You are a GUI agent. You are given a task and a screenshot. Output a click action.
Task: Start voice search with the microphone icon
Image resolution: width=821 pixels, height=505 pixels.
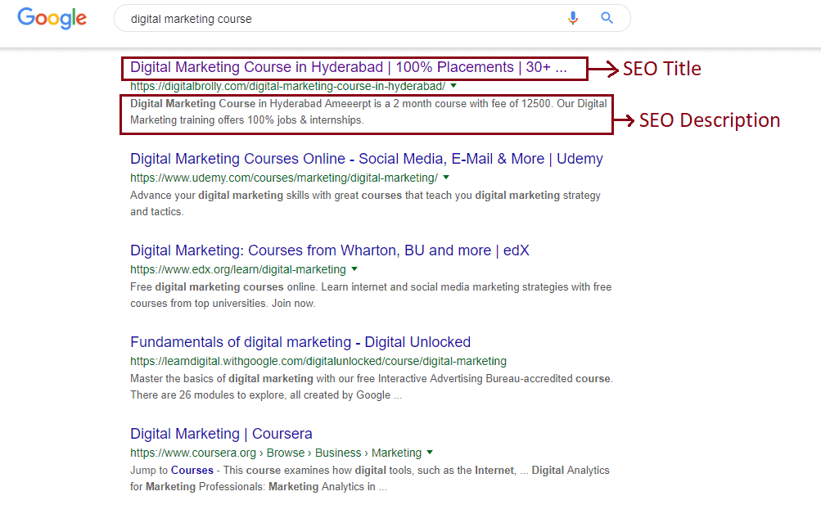pyautogui.click(x=573, y=18)
